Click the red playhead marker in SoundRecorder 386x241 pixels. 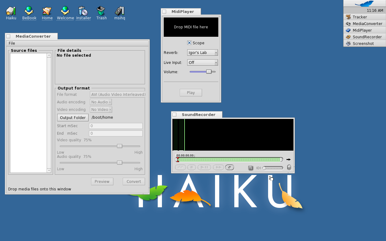178,160
